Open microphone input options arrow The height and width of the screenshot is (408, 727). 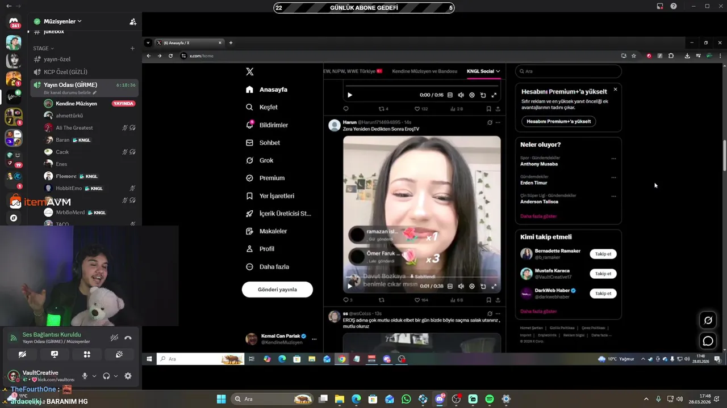(x=94, y=376)
